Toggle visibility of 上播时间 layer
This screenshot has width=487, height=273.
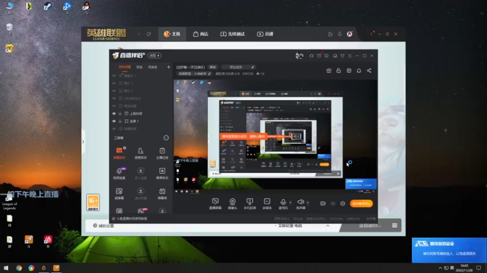click(114, 113)
